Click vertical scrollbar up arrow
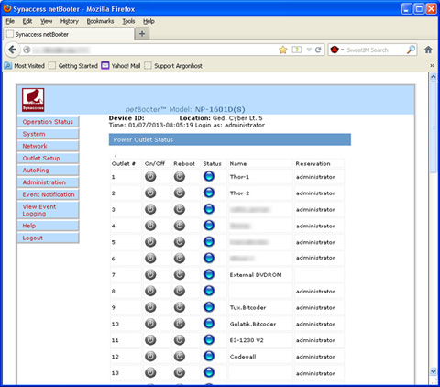 point(434,77)
